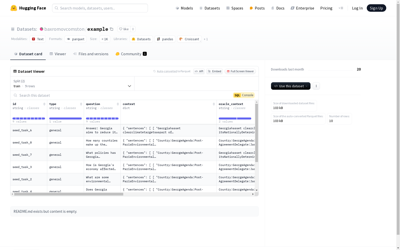Select the seed_task_7 cell

pos(29,155)
